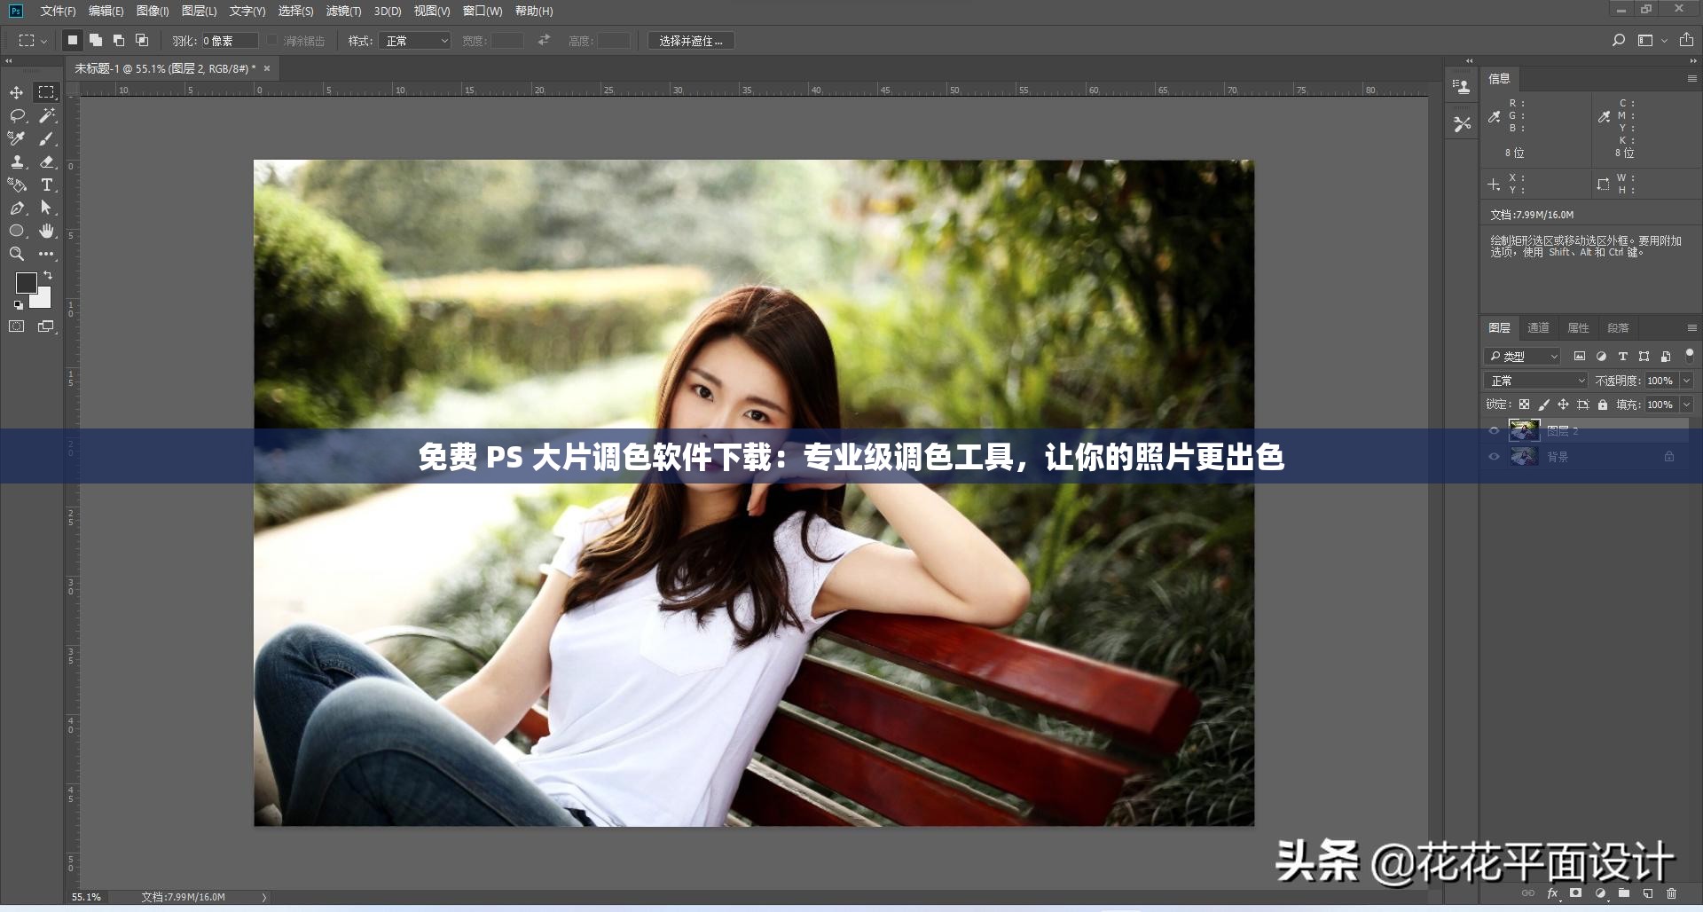Open the 窗口(W) menu

click(483, 11)
